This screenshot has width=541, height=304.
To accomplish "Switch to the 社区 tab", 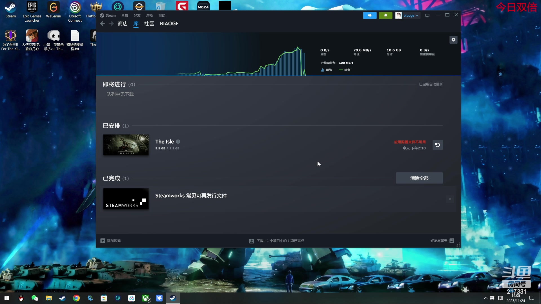I will 149,24.
